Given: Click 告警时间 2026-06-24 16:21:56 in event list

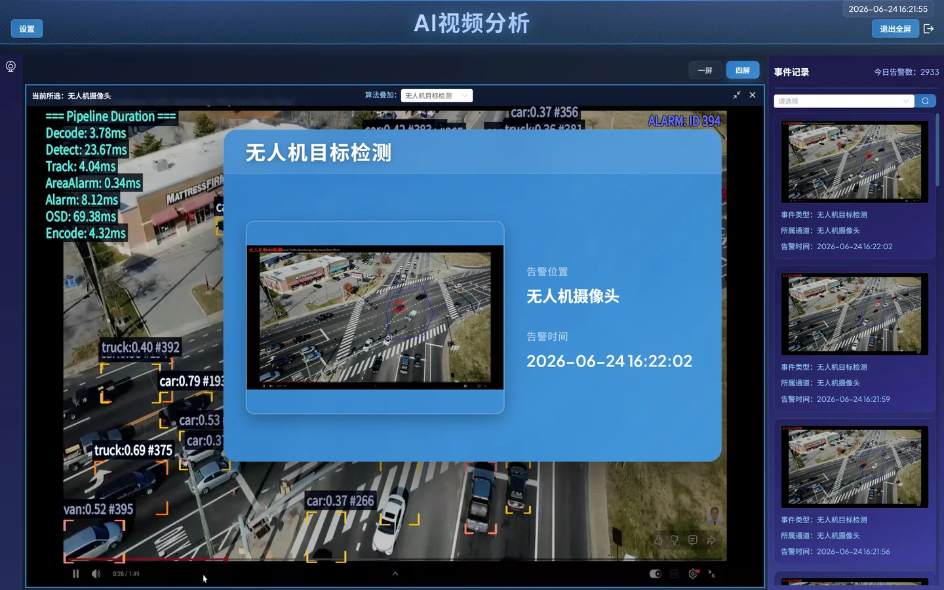Looking at the screenshot, I should pos(835,552).
